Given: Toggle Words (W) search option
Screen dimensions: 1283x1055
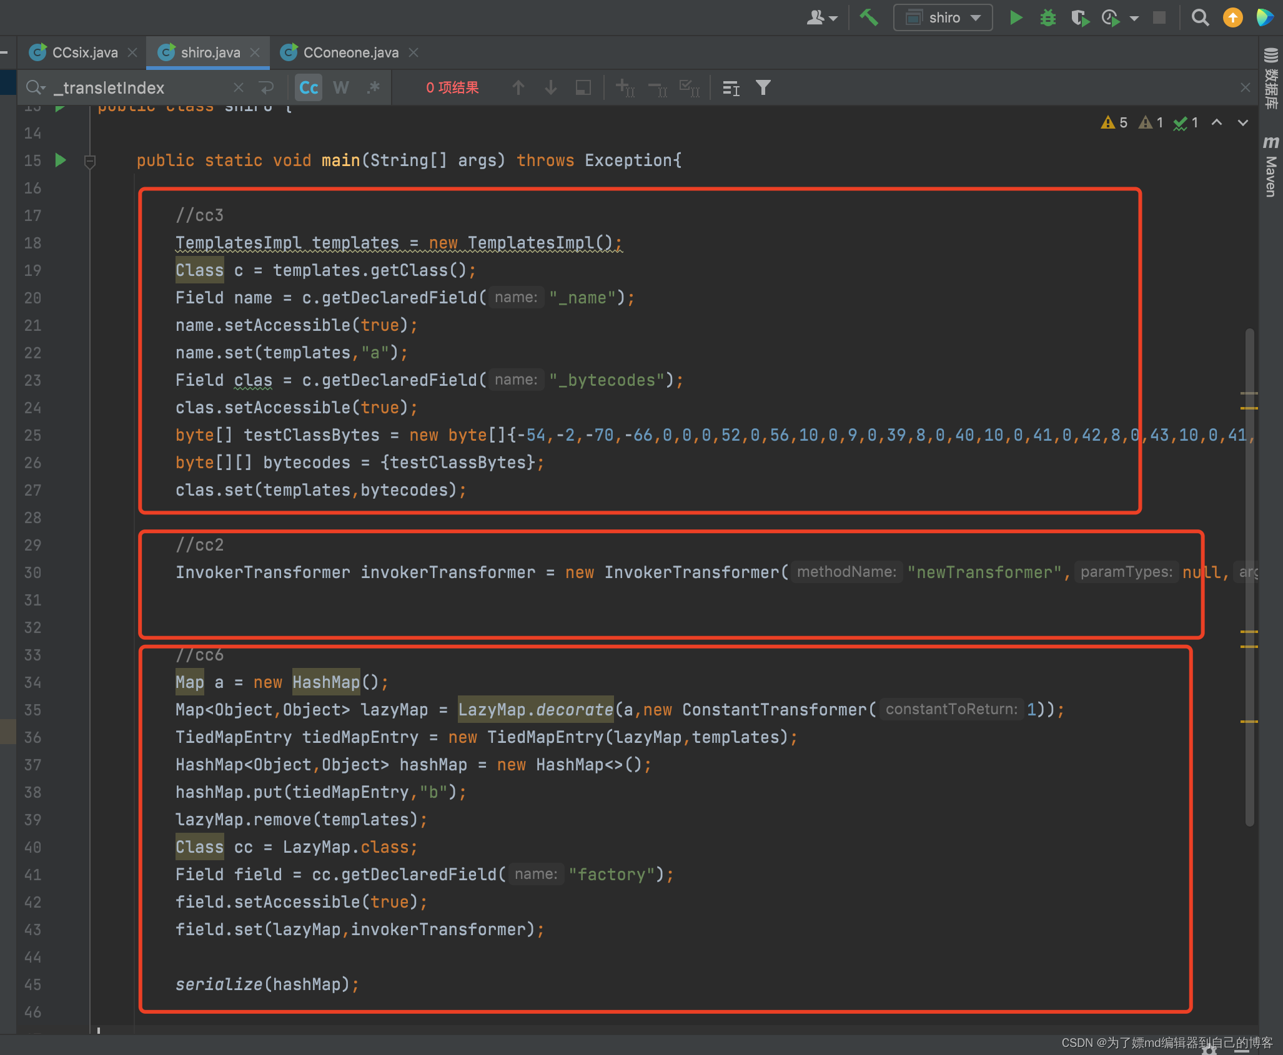Looking at the screenshot, I should pyautogui.click(x=341, y=88).
